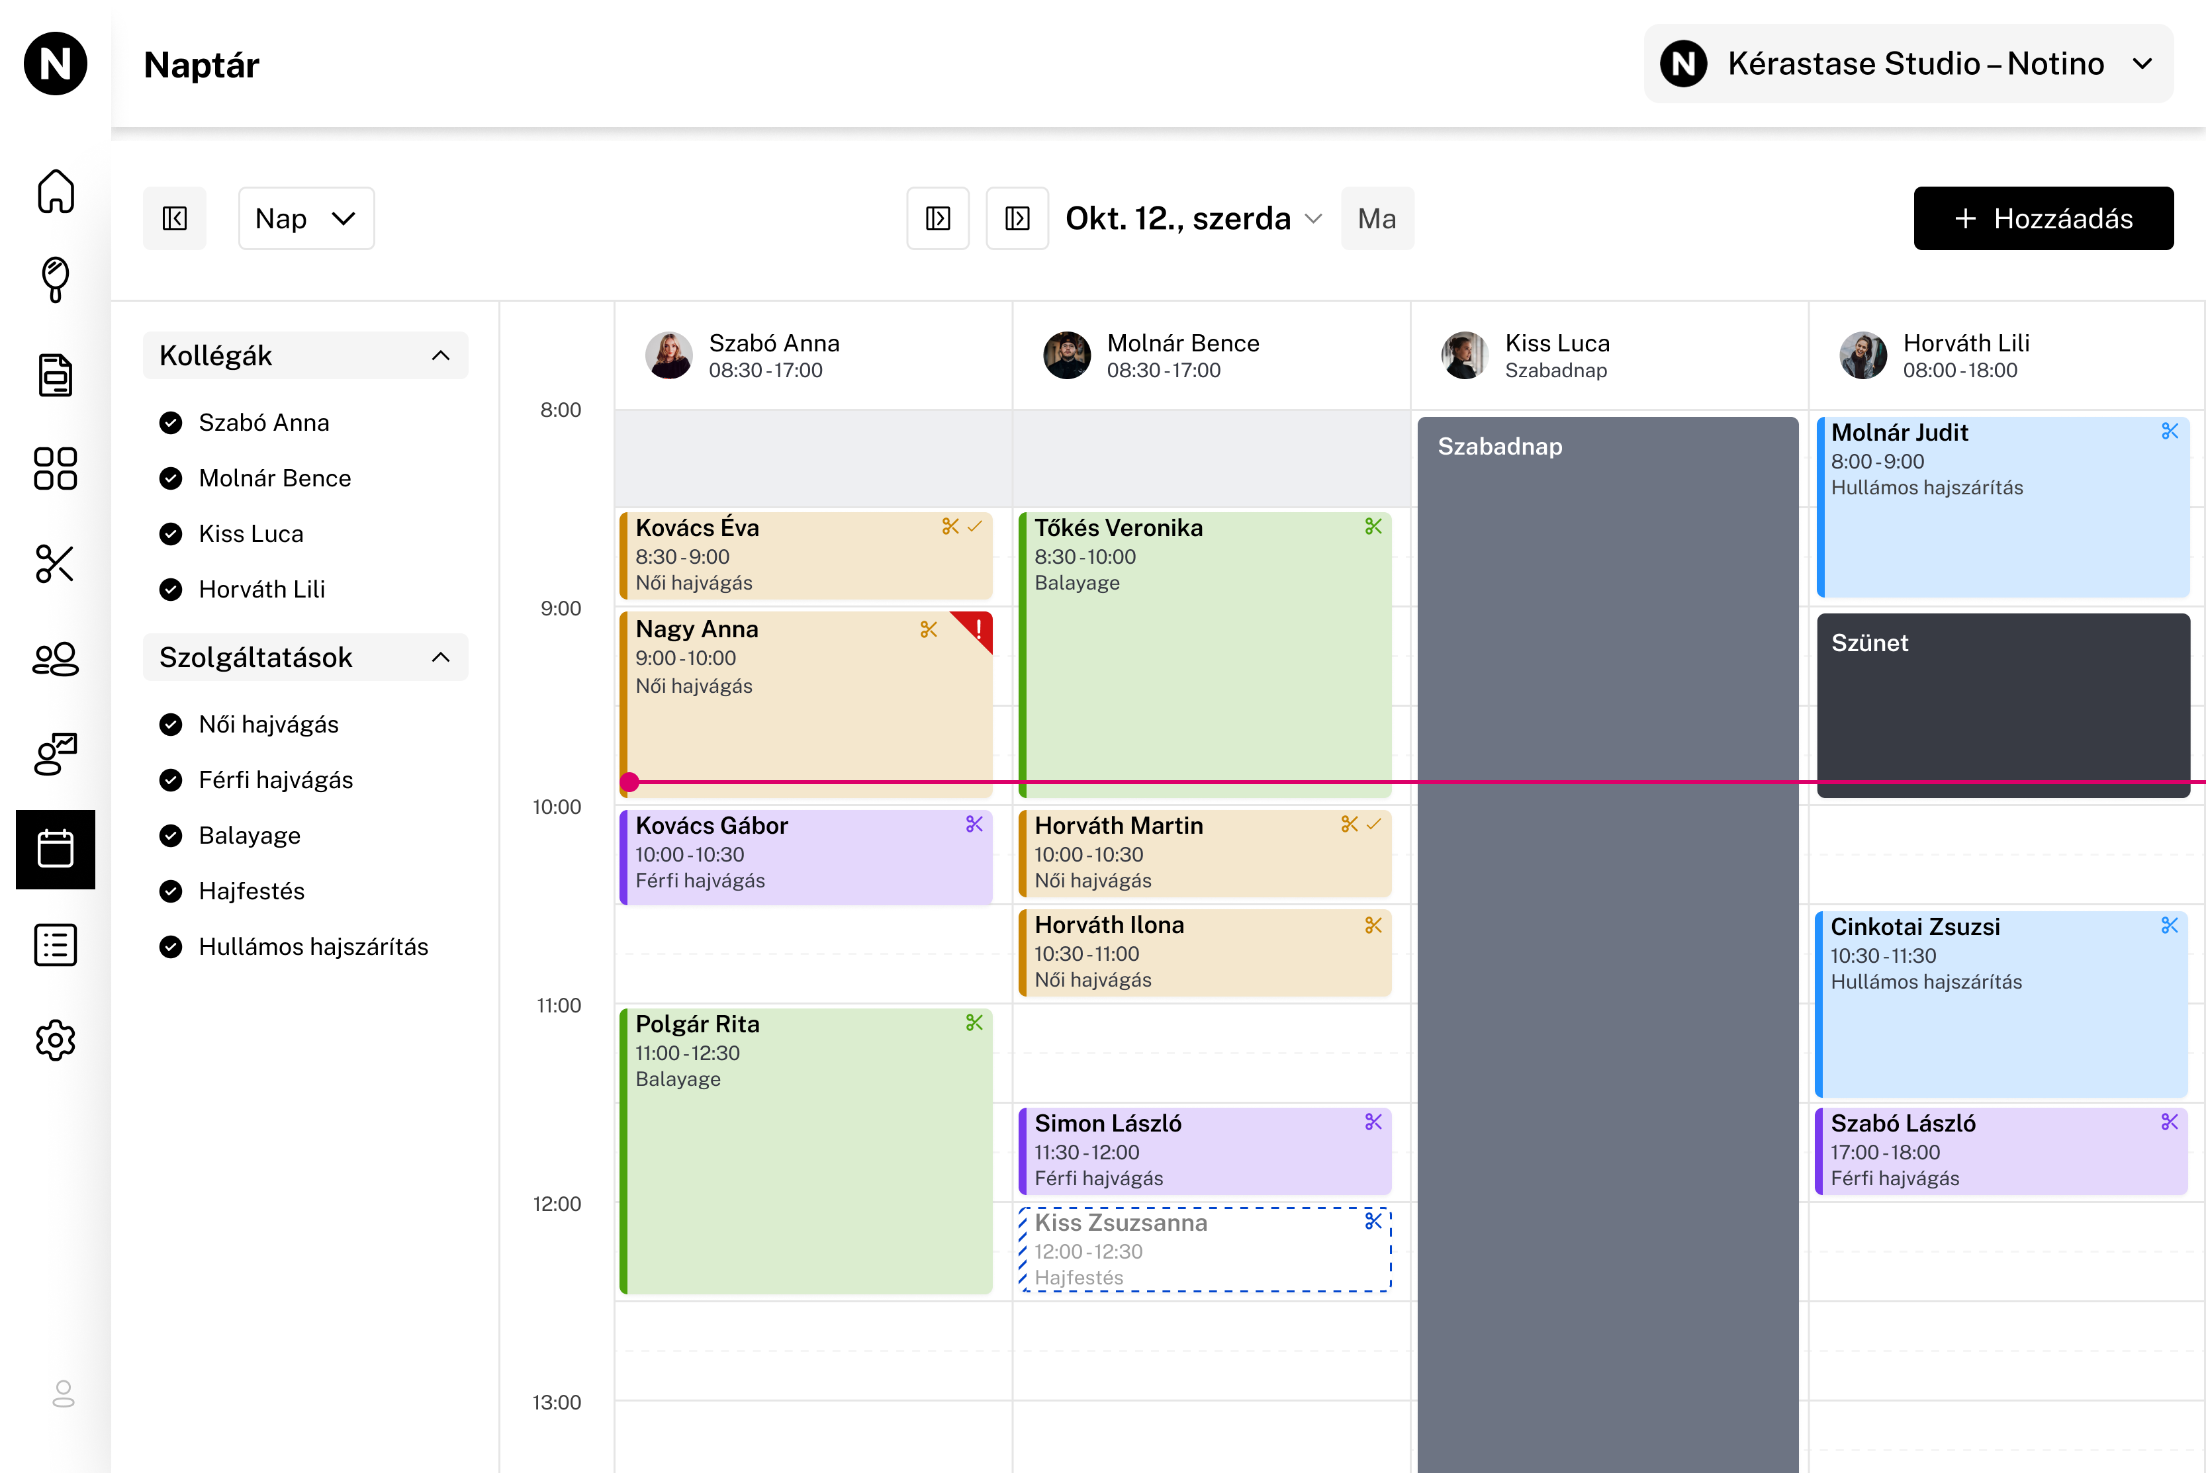The width and height of the screenshot is (2206, 1473).
Task: Click scissors icon on Szabó László appointment
Action: coord(2170,1122)
